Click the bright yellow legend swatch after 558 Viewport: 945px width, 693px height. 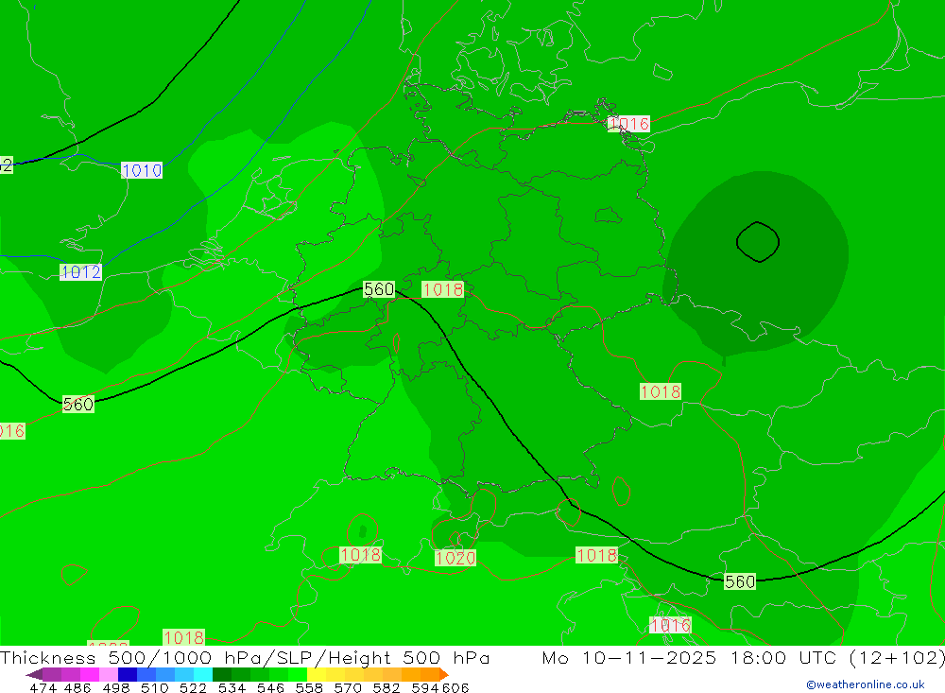click(317, 674)
